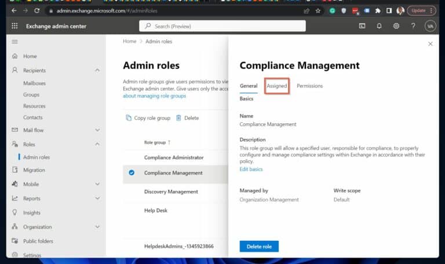Click Copy role group toolbar button

point(148,118)
